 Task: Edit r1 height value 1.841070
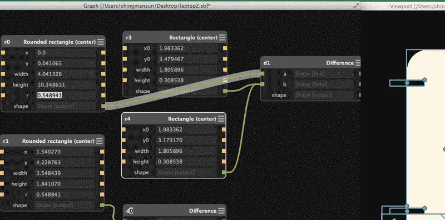(65, 184)
